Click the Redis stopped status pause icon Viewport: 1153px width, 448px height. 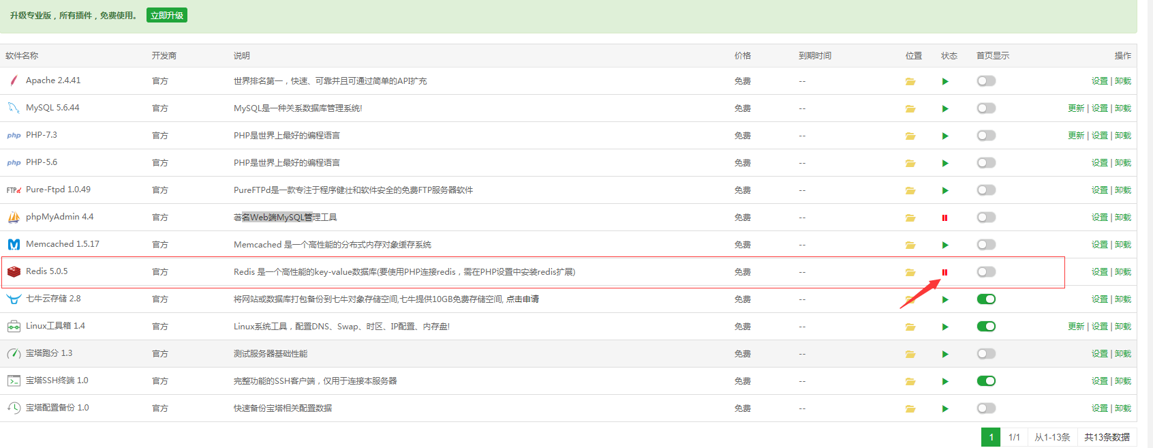944,272
